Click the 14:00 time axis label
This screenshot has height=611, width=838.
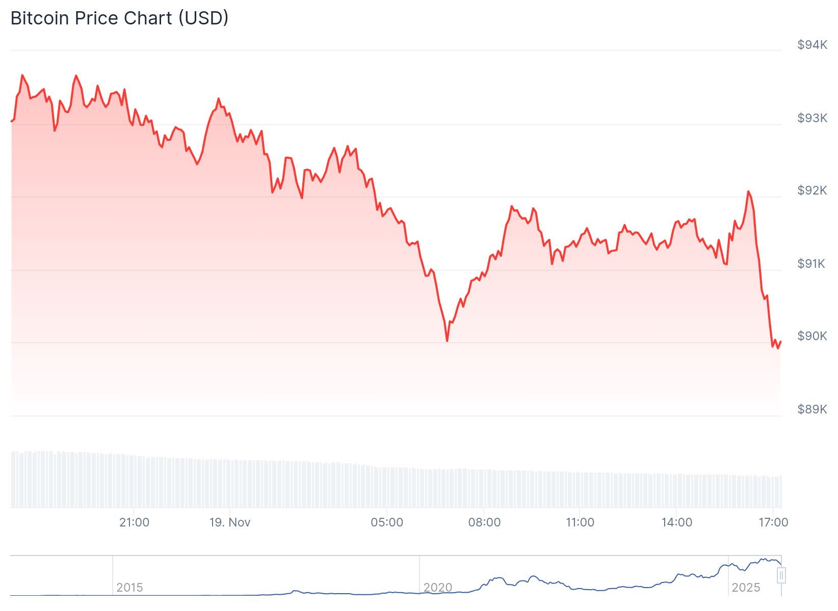(x=677, y=522)
